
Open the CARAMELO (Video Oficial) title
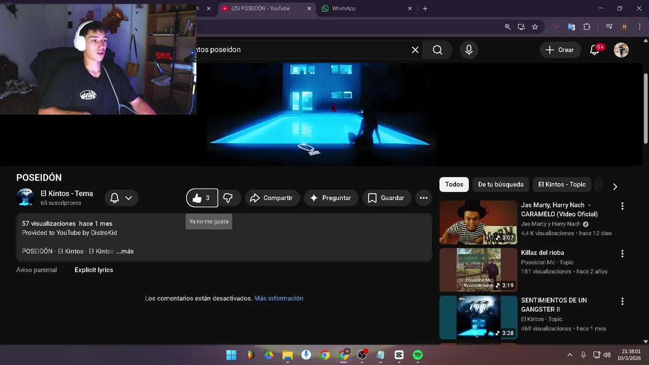pyautogui.click(x=559, y=209)
